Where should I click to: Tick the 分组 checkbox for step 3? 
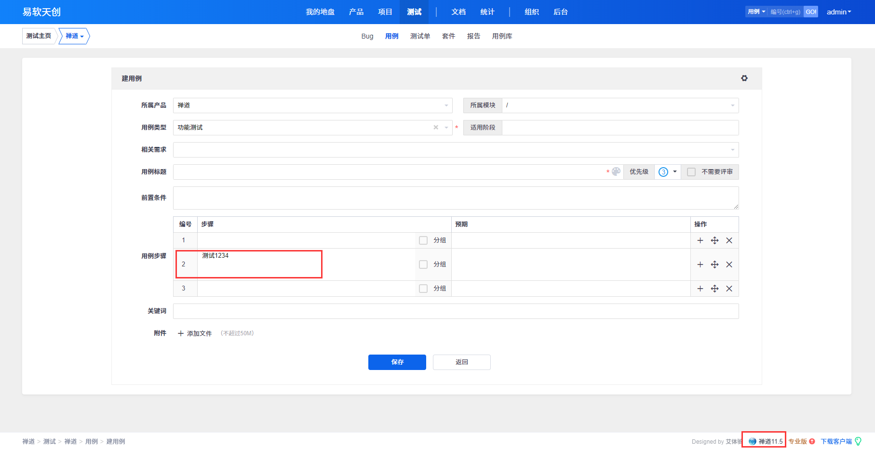point(423,289)
